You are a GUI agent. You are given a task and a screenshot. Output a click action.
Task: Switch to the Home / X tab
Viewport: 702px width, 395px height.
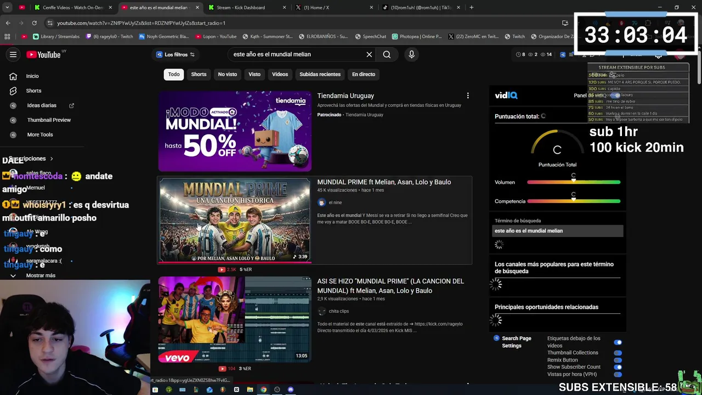(333, 8)
